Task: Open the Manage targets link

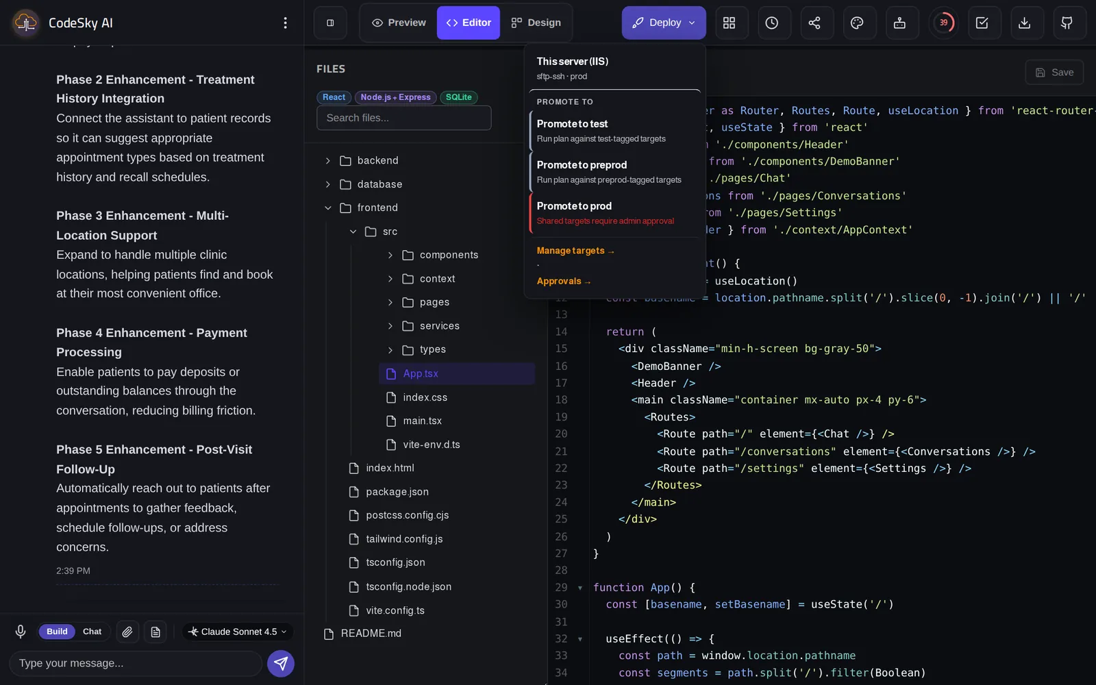Action: [x=575, y=251]
